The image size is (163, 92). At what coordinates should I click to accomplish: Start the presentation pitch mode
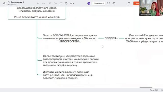pyautogui.click(x=114, y=3)
